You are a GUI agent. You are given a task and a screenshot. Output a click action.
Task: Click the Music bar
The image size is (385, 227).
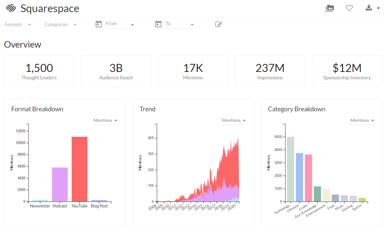[x=344, y=198]
